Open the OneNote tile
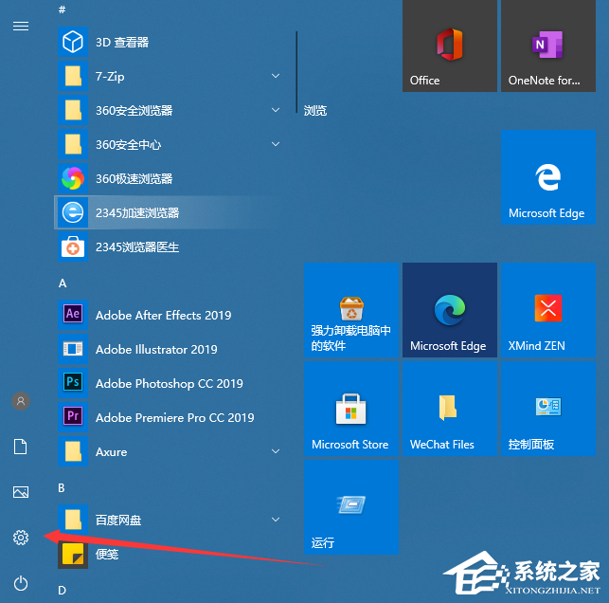Image resolution: width=609 pixels, height=603 pixels. click(548, 46)
